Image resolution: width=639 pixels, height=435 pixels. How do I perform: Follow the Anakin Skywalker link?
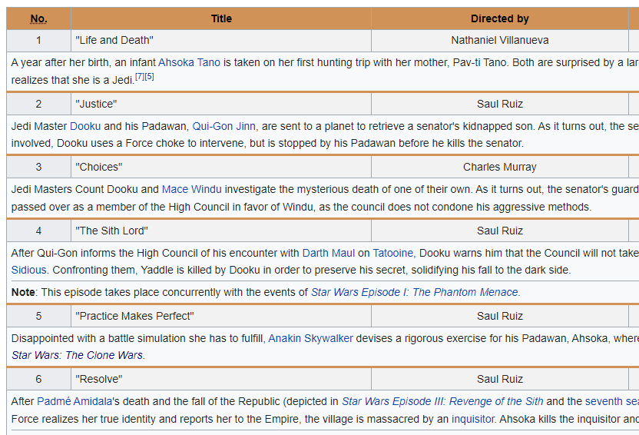pos(310,338)
